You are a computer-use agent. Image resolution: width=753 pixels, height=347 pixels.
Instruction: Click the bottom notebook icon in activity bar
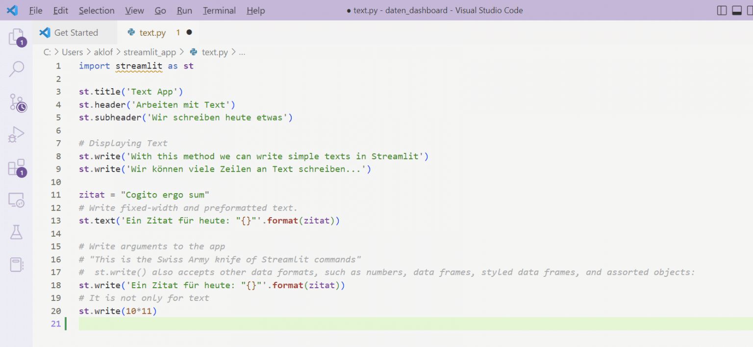(16, 265)
